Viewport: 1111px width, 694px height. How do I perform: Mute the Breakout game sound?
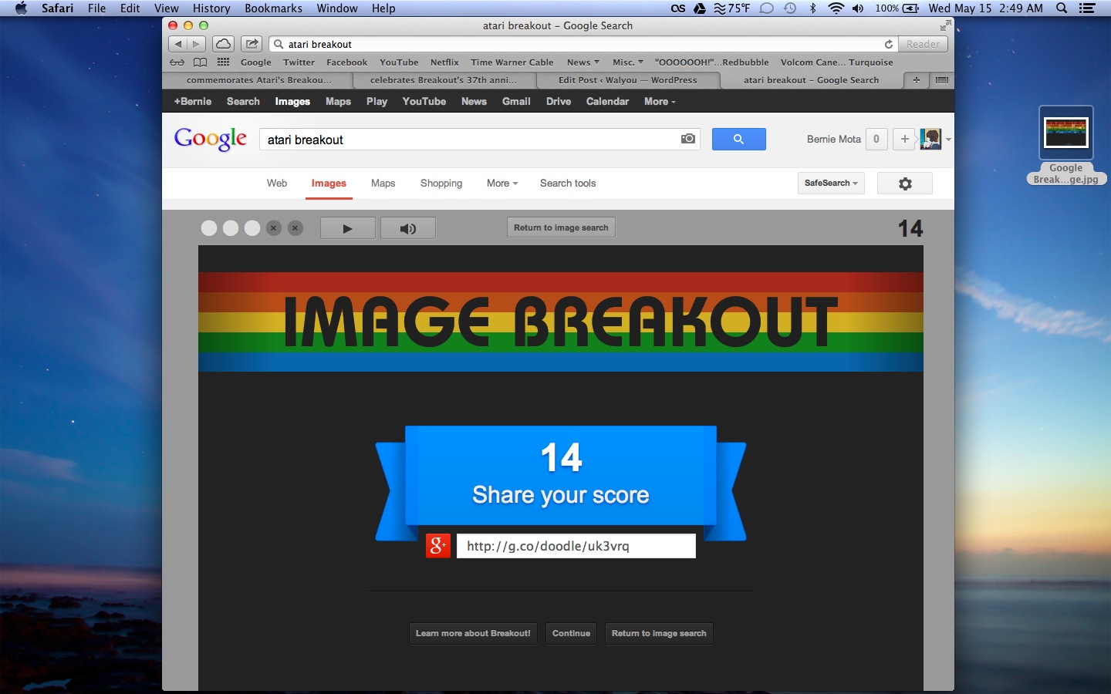(407, 228)
